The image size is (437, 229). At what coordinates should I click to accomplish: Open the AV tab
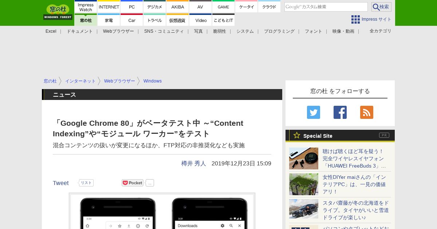click(x=200, y=7)
